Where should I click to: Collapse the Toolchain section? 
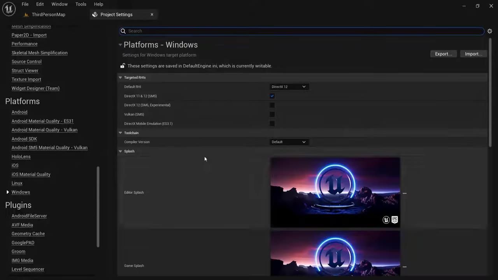click(120, 133)
